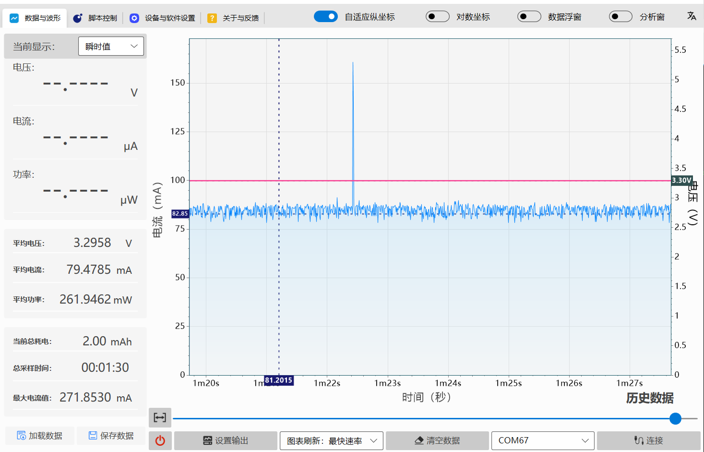Click the 1m23s time axis label
The width and height of the screenshot is (704, 452).
coord(387,383)
